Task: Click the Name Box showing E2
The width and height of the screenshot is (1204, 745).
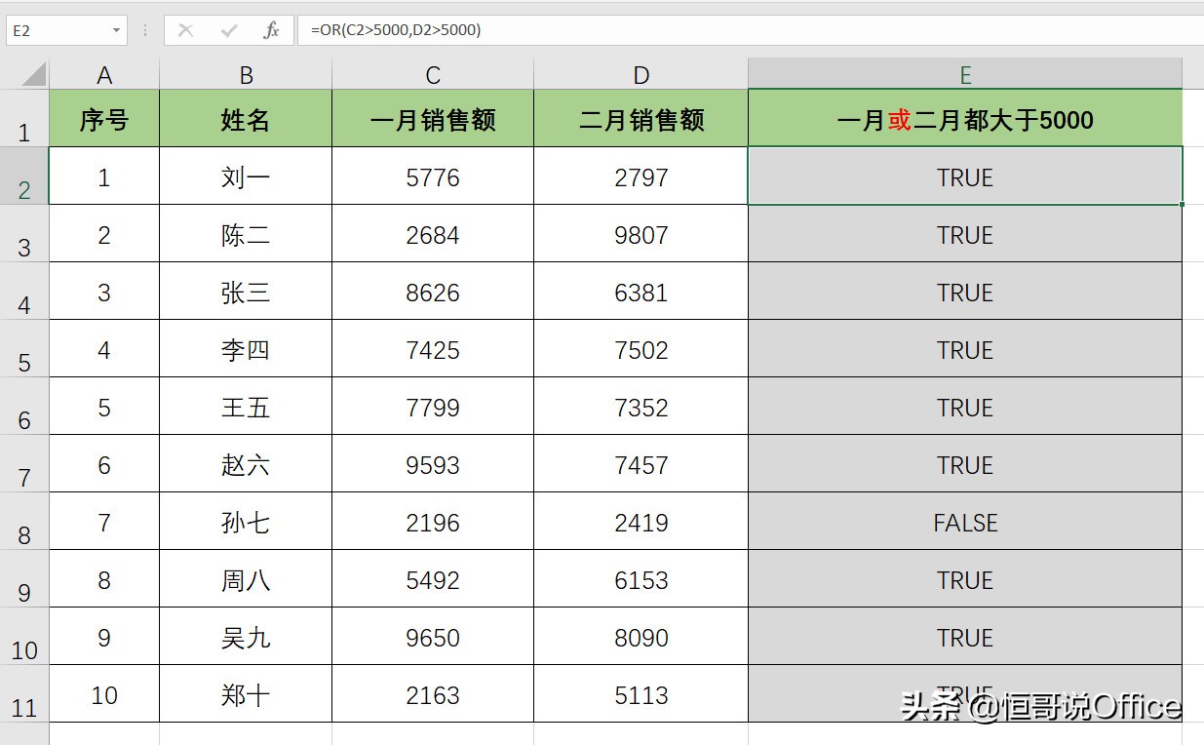Action: (58, 29)
